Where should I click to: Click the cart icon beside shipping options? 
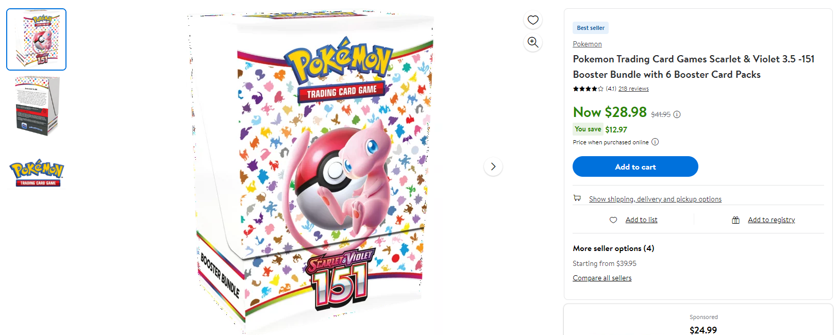tap(577, 198)
